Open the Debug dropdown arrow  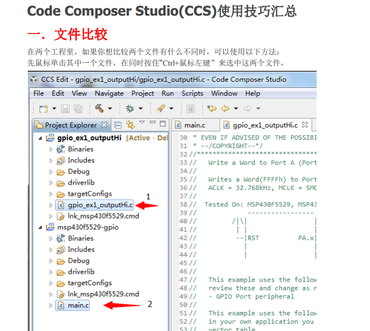(x=141, y=108)
